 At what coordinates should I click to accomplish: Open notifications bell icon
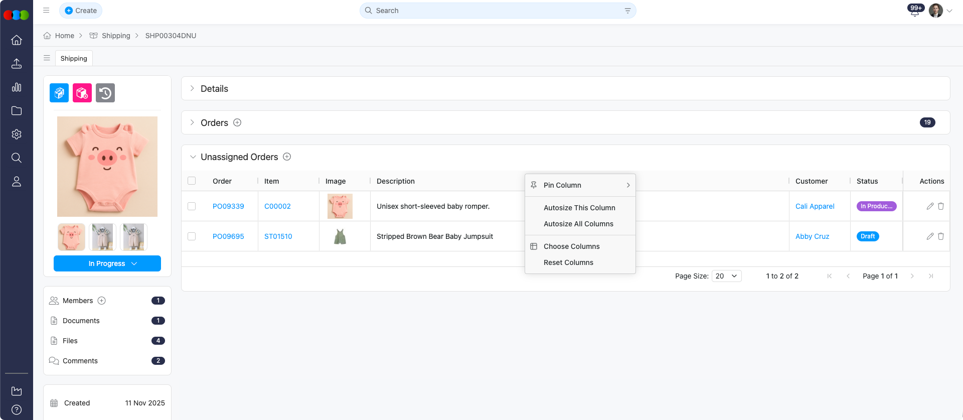coord(914,12)
